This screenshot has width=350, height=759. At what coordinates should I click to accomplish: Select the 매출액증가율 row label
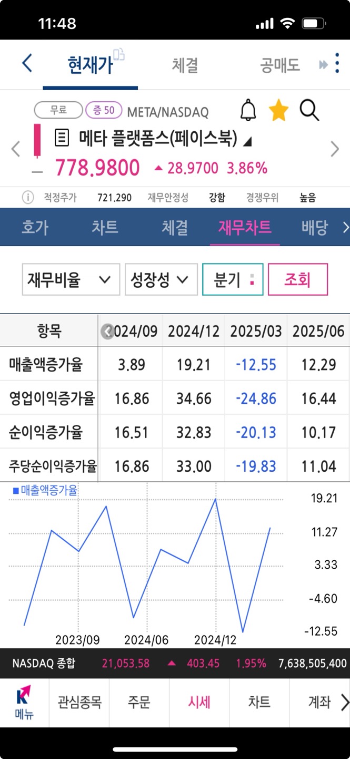(x=46, y=365)
